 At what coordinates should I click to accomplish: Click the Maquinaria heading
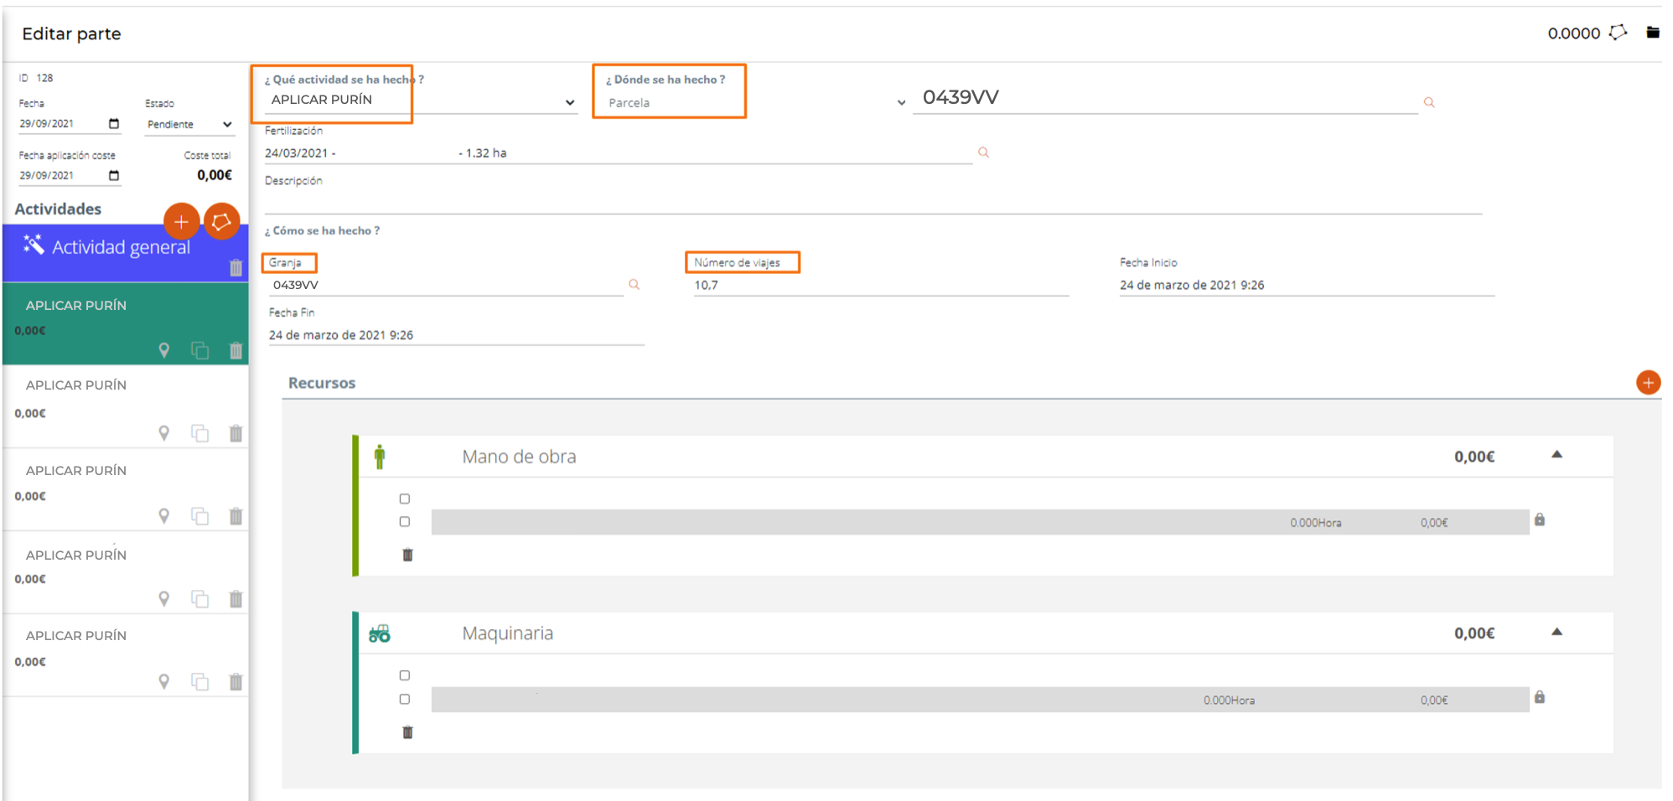[x=507, y=633]
